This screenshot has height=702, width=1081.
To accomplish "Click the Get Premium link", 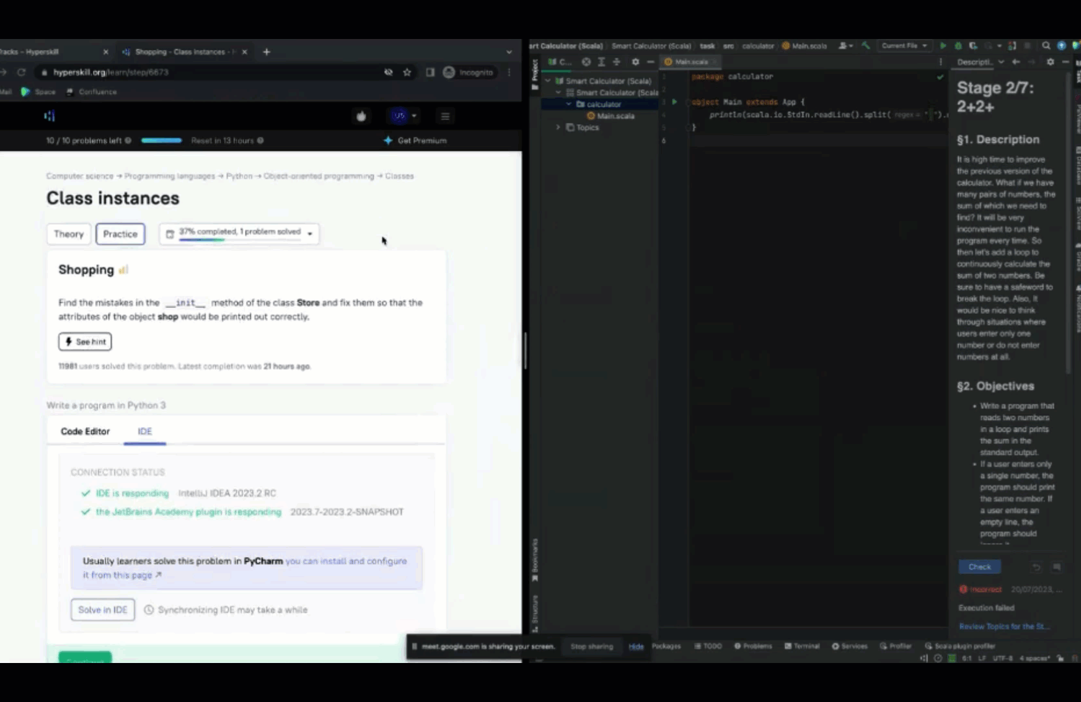I will [415, 140].
